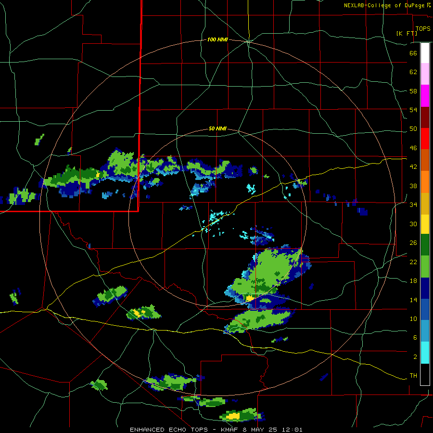Click the 50 value on the legend scale
This screenshot has width=433, height=433.
[x=413, y=128]
